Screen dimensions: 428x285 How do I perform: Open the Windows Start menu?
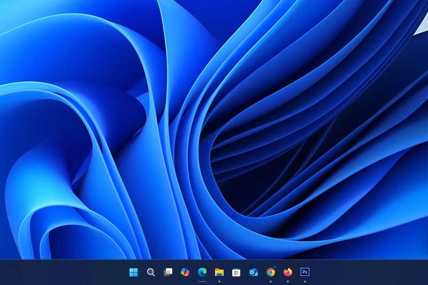coord(133,272)
